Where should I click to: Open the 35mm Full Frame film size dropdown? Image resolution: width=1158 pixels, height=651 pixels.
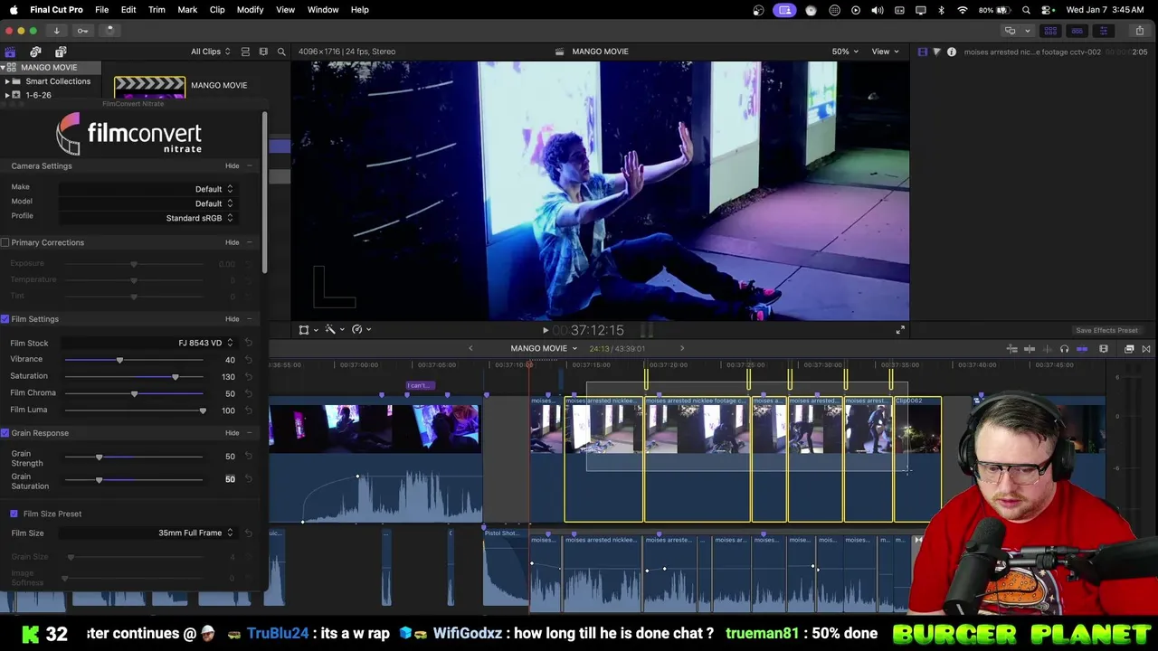(x=146, y=533)
